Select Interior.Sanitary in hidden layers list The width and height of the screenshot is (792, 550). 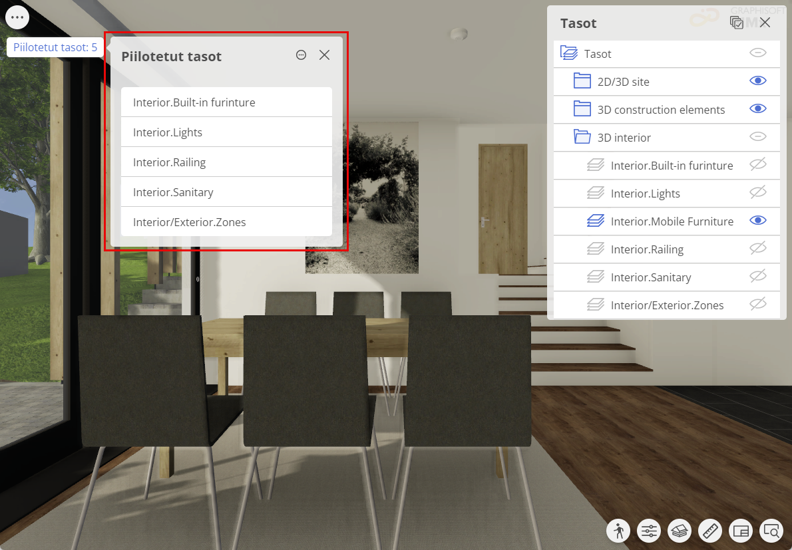[x=226, y=192]
